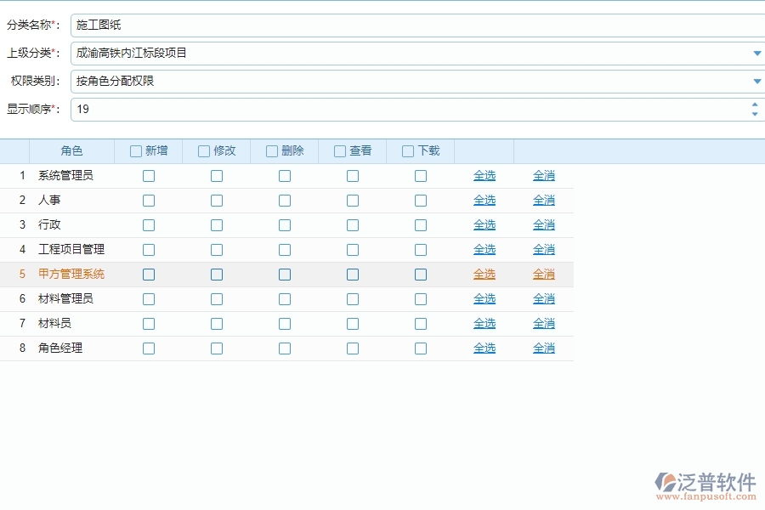Viewport: 765px width, 510px height.
Task: Click 全消 link for 甲方管理系统 row
Action: [544, 274]
